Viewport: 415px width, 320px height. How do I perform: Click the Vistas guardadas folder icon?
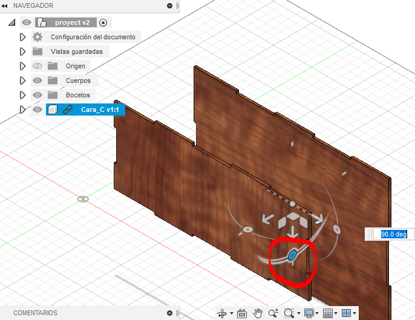point(38,51)
